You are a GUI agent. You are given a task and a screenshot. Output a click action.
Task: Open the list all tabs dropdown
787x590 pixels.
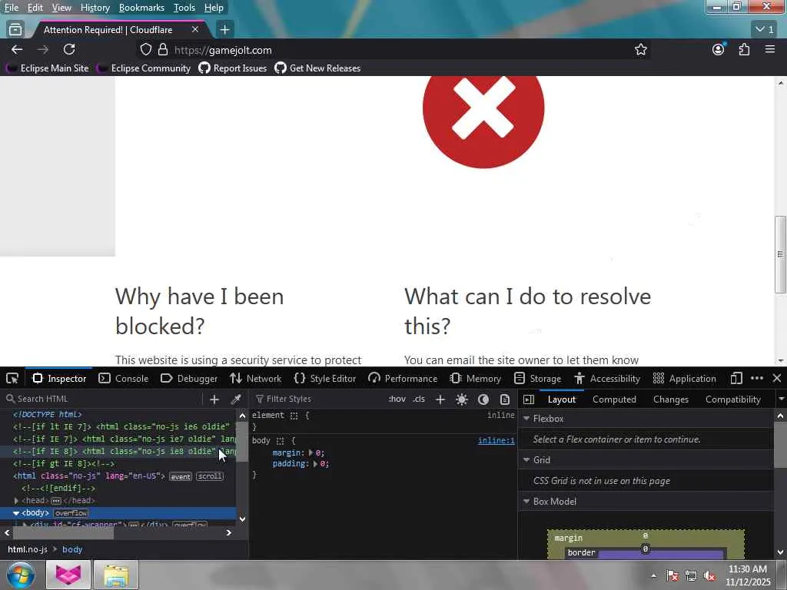pos(765,30)
